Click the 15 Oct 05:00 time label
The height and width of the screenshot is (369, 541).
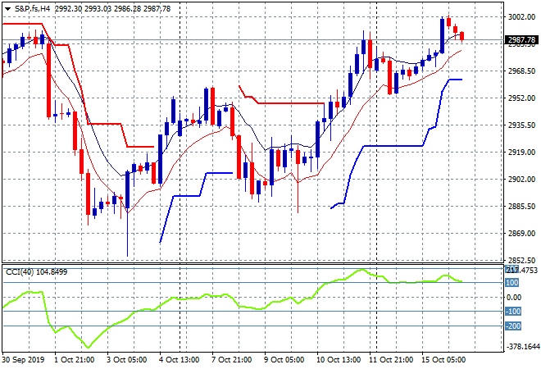click(443, 360)
